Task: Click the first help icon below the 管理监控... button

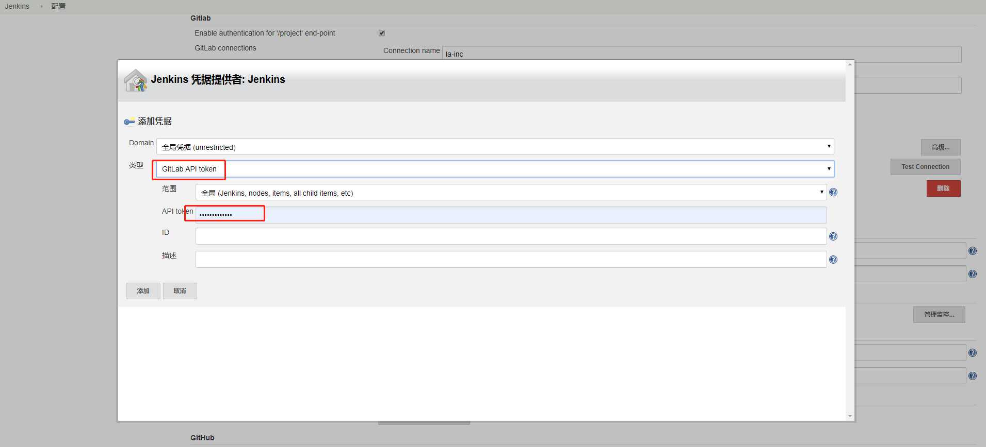Action: coord(973,353)
